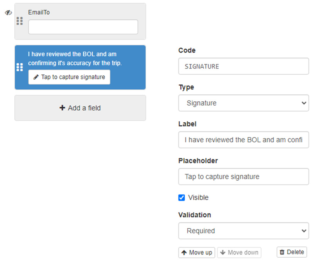
Task: Click the hidden-eye icon beside EmailTo
Action: pyautogui.click(x=8, y=13)
